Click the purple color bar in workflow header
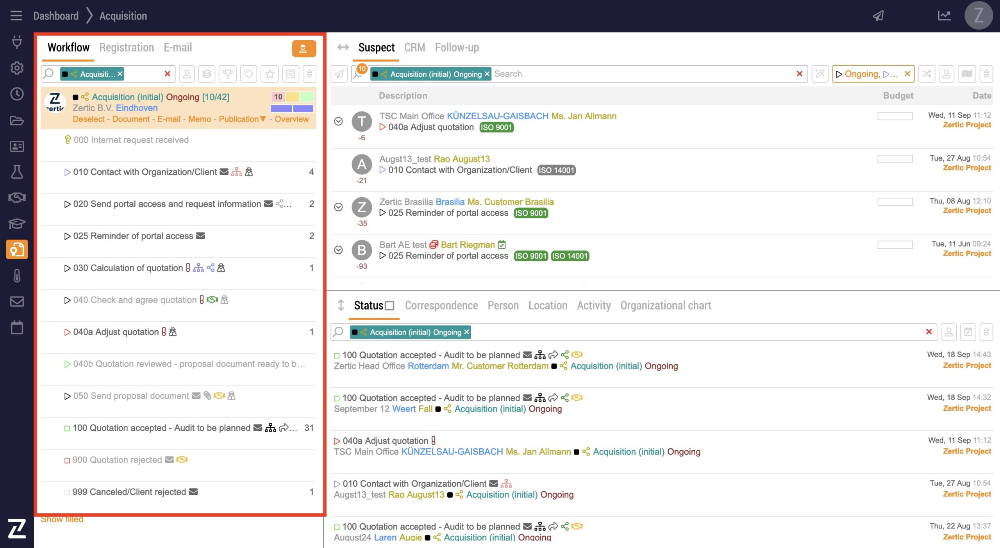1000x548 pixels. [281, 108]
